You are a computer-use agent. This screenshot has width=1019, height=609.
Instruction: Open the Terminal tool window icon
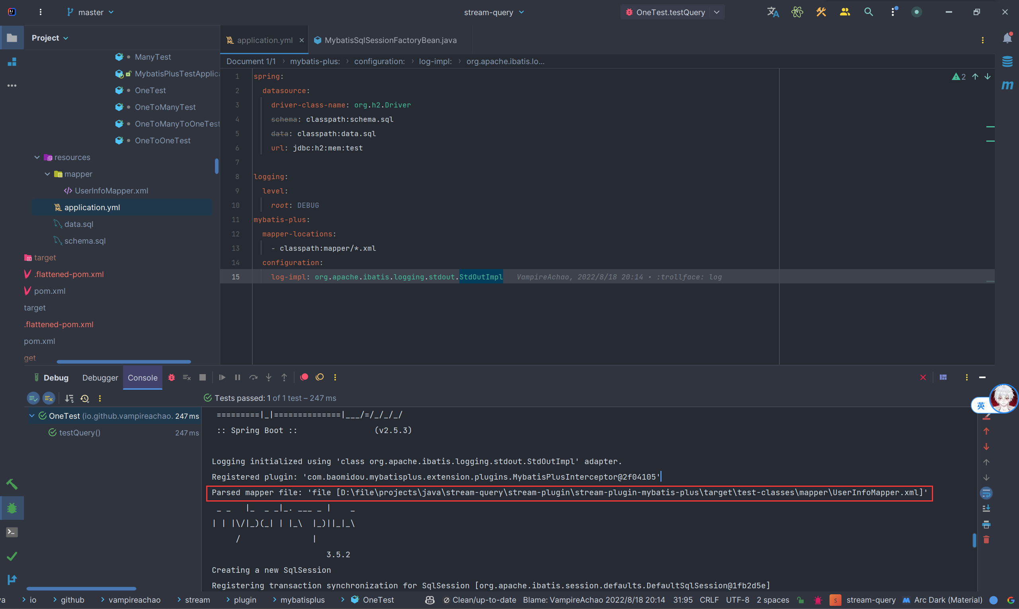coord(12,532)
